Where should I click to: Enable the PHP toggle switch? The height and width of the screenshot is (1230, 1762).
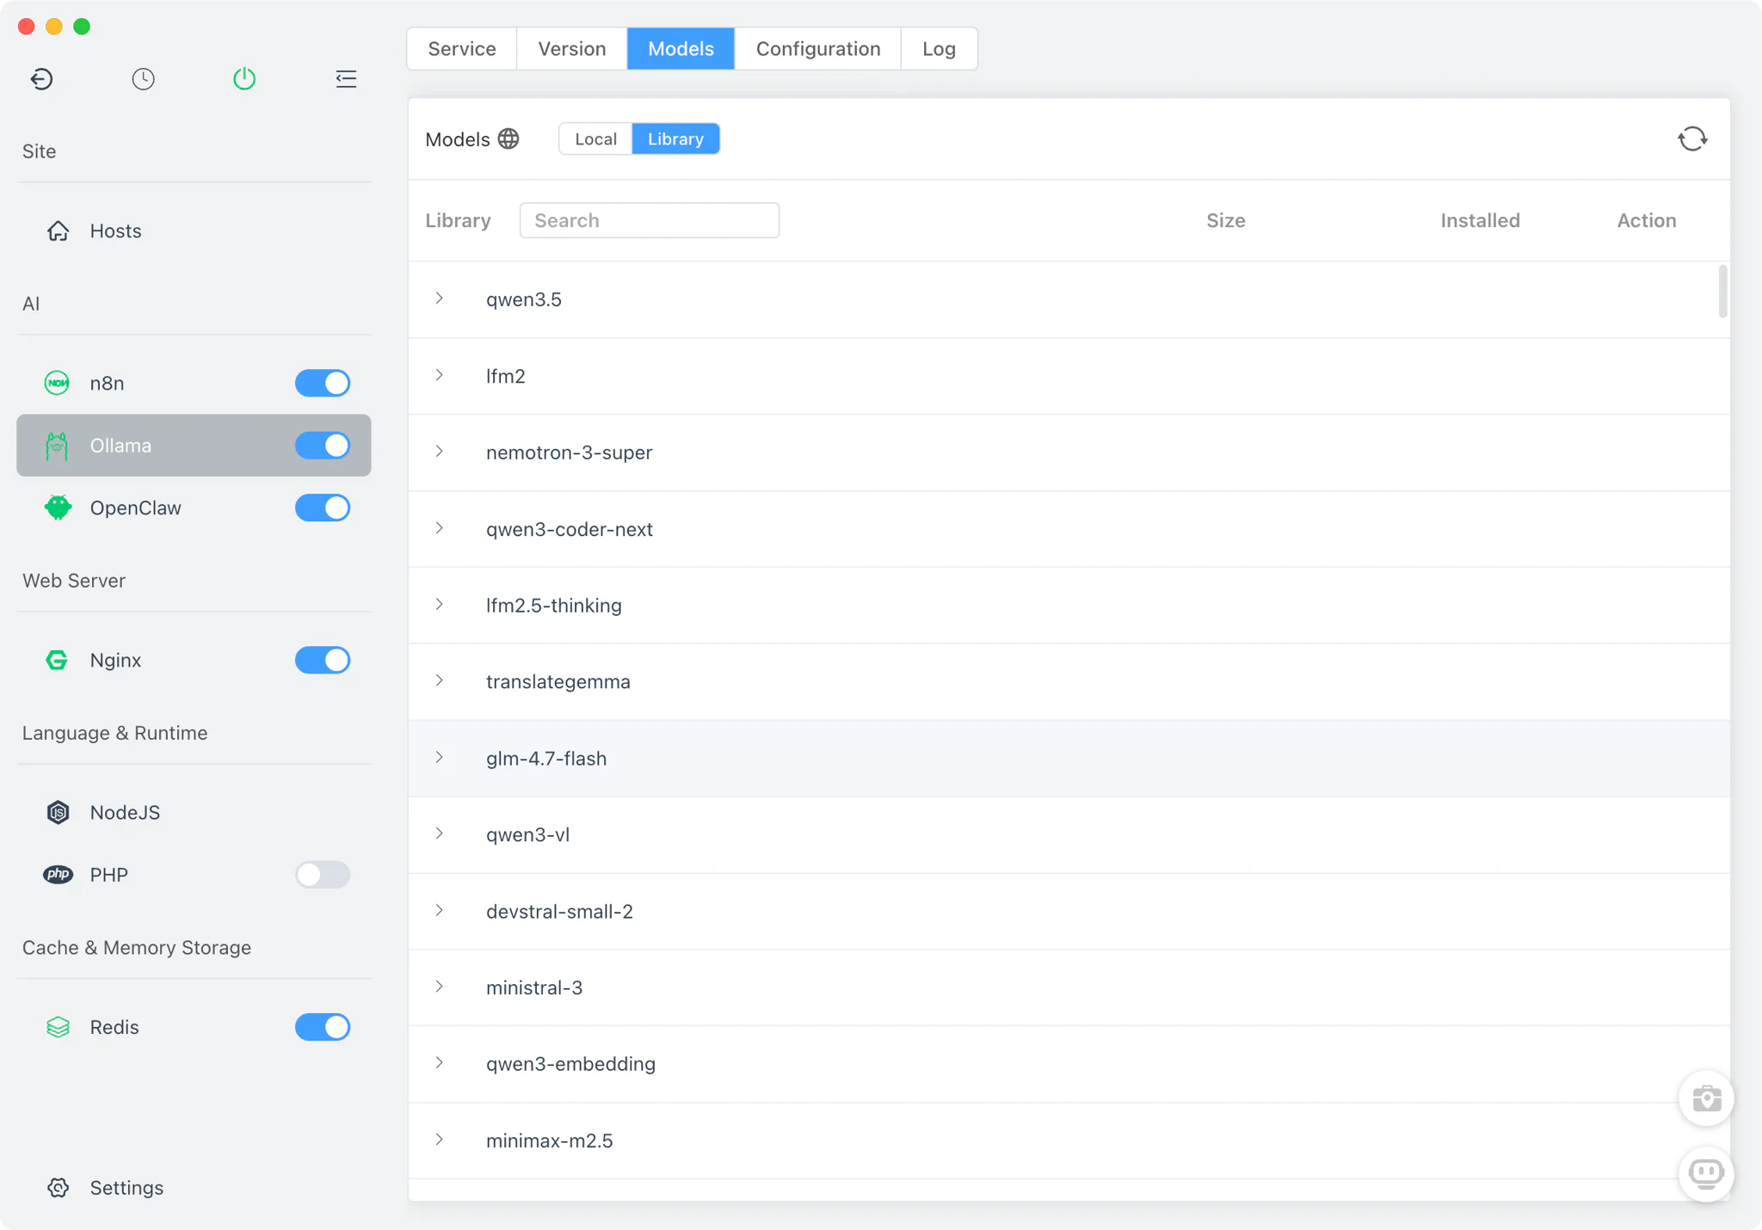click(x=323, y=875)
